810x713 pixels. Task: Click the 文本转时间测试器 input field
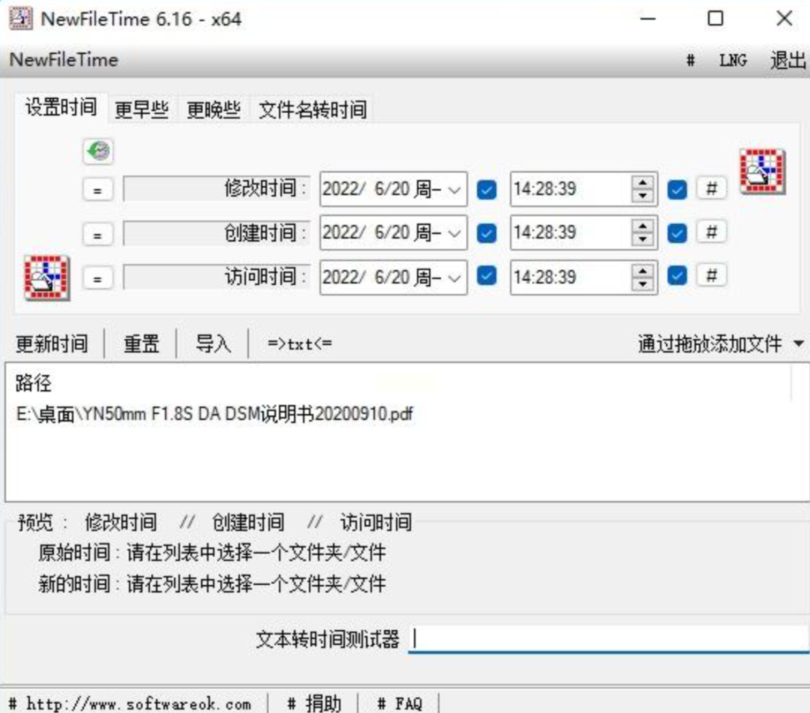(x=609, y=639)
